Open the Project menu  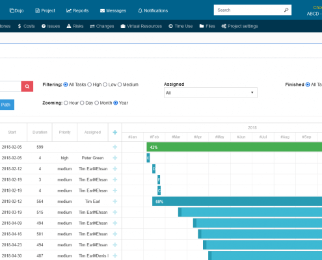[45, 10]
